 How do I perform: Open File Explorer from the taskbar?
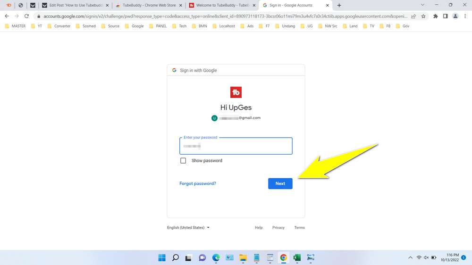(x=243, y=258)
